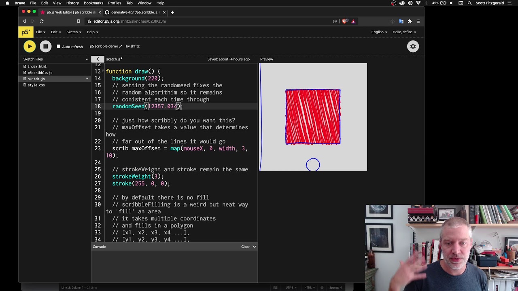Open Brave hamburger menu
Viewport: 518px width, 291px height.
418,21
